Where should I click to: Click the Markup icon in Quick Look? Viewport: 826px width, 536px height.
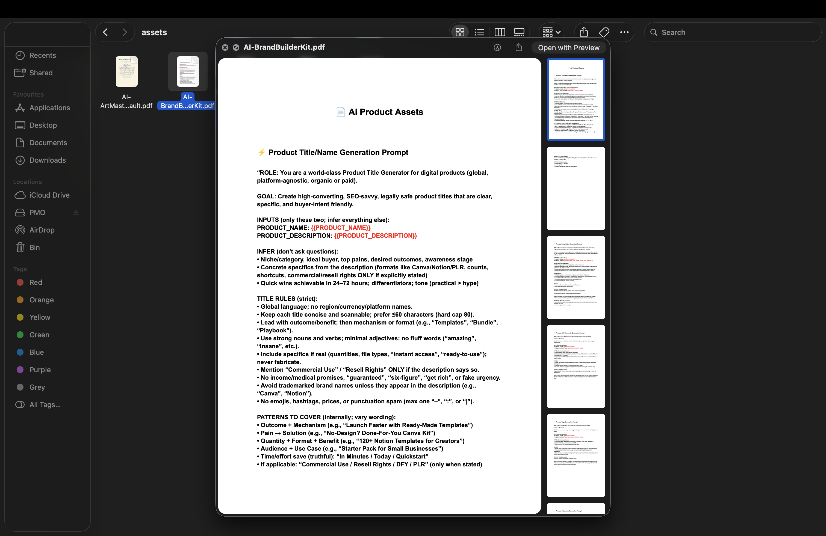497,47
